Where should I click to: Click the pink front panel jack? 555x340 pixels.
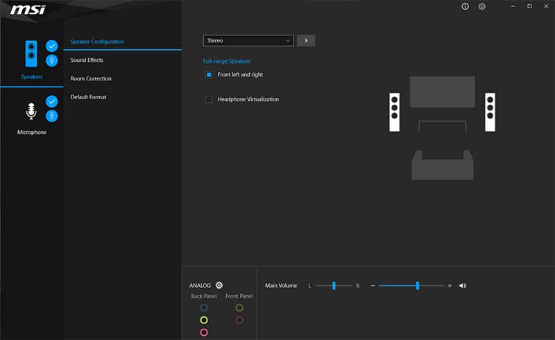point(239,320)
